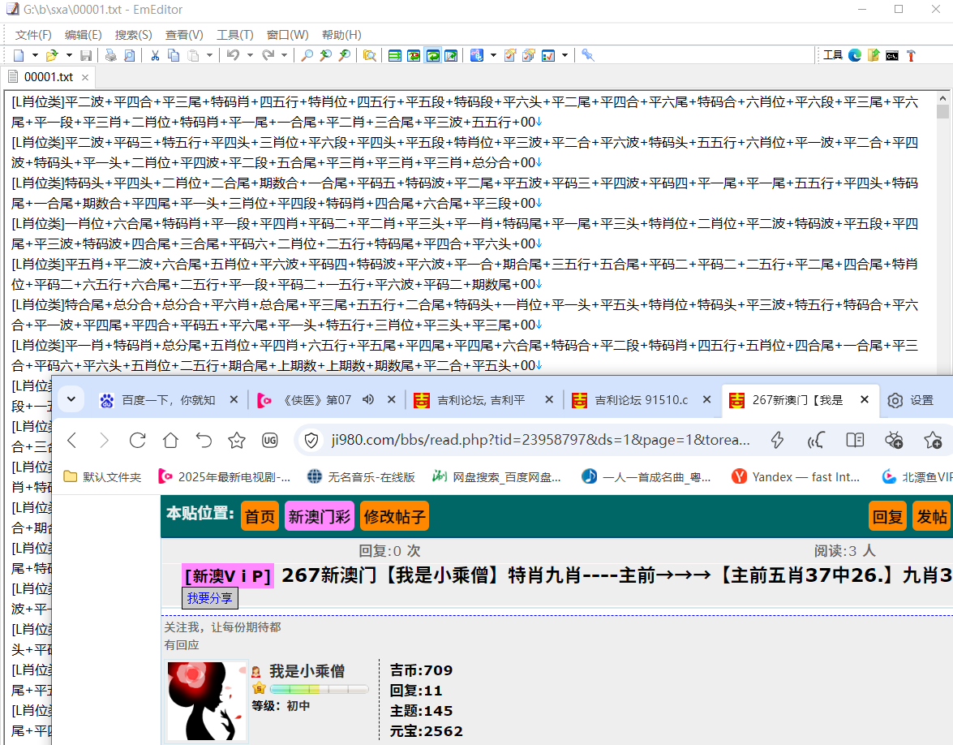Toggle the browser reading mode book icon
The width and height of the screenshot is (953, 745).
(x=855, y=440)
